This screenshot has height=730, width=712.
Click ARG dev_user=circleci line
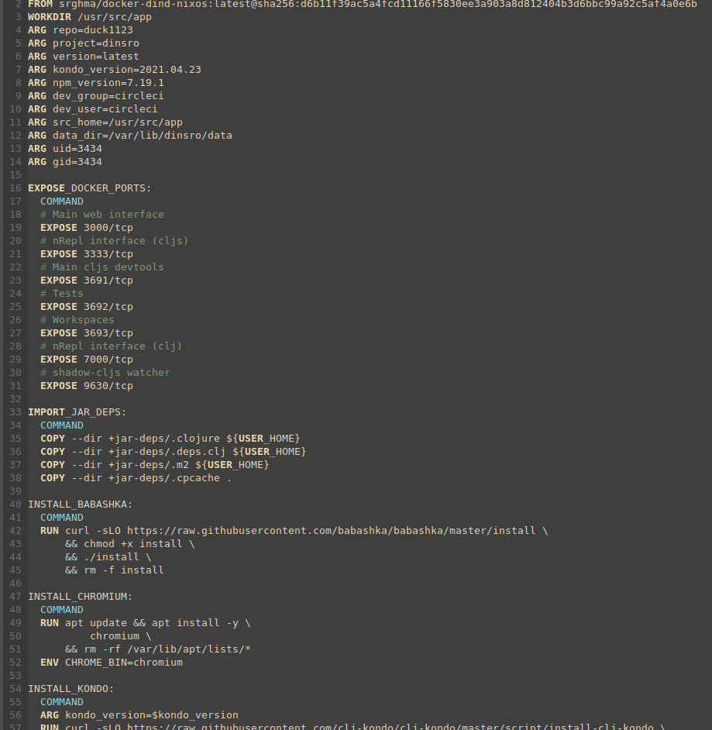pyautogui.click(x=93, y=109)
